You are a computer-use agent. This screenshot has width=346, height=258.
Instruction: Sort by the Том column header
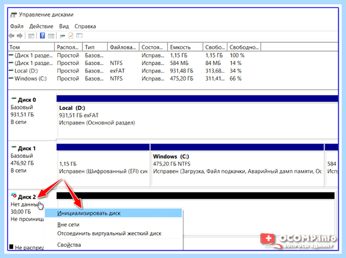[x=31, y=47]
